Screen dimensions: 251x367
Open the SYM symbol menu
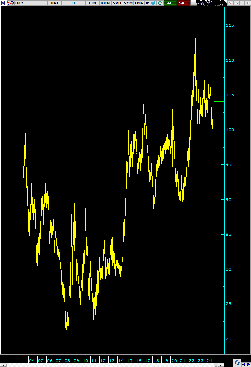(x=128, y=3)
